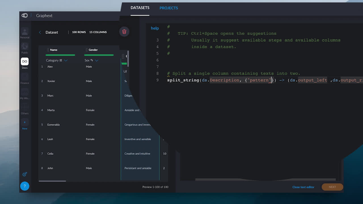
Task: Click the cell "Inventive and sensible"
Action: pyautogui.click(x=138, y=139)
